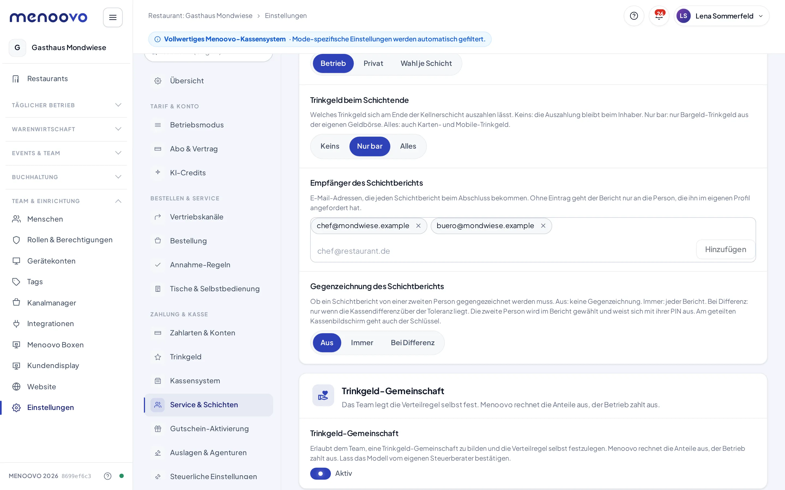Click the Vertriebskanäle arrow icon
785x490 pixels.
(x=158, y=217)
